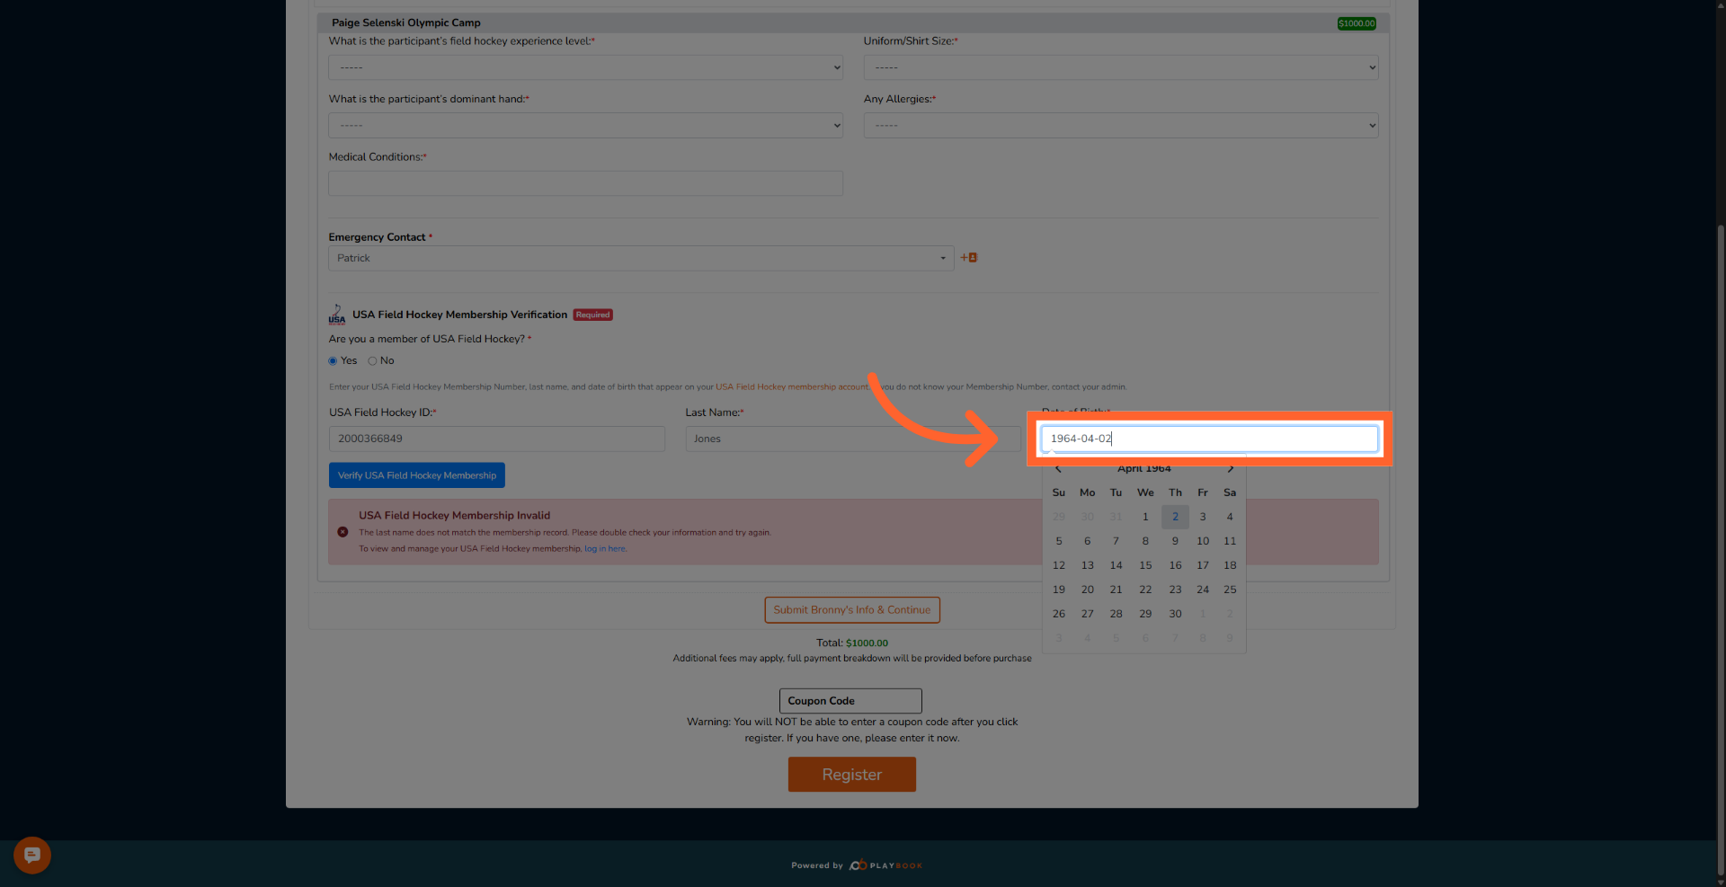Pick April 24 in the calendar
Image resolution: width=1726 pixels, height=887 pixels.
(x=1203, y=590)
